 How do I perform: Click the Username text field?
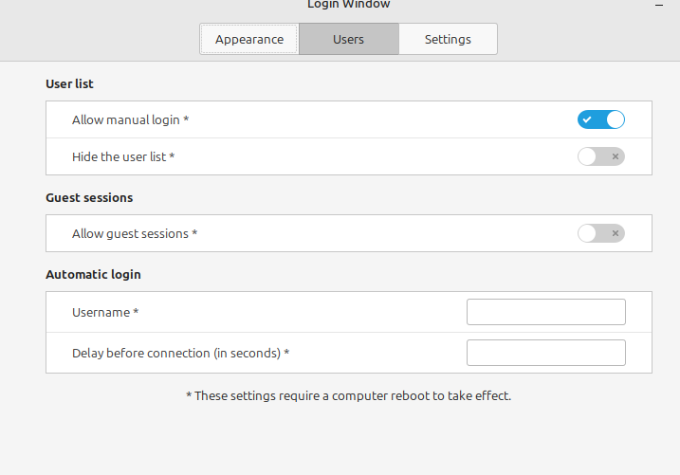545,312
